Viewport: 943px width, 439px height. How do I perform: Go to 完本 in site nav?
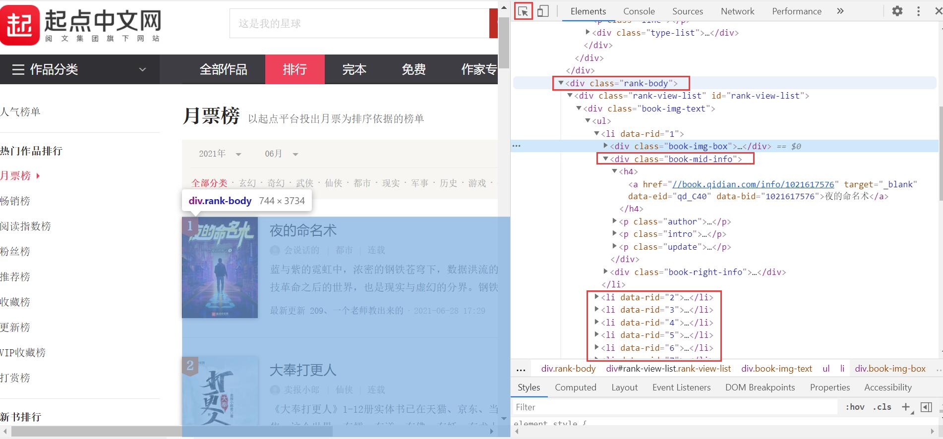(x=354, y=69)
